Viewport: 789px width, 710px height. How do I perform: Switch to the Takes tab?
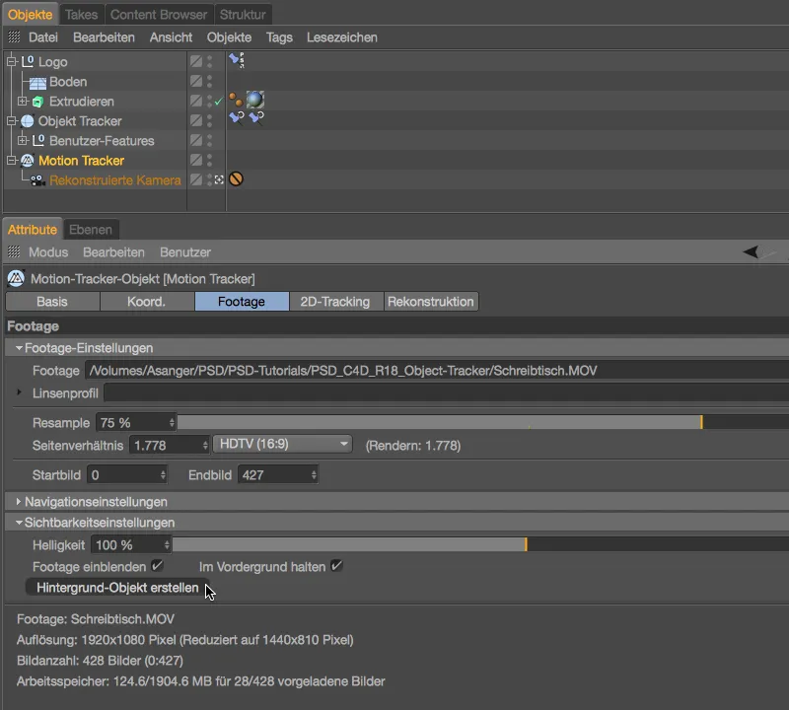click(x=82, y=15)
